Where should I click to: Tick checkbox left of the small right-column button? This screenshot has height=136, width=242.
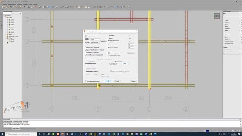point(109,53)
